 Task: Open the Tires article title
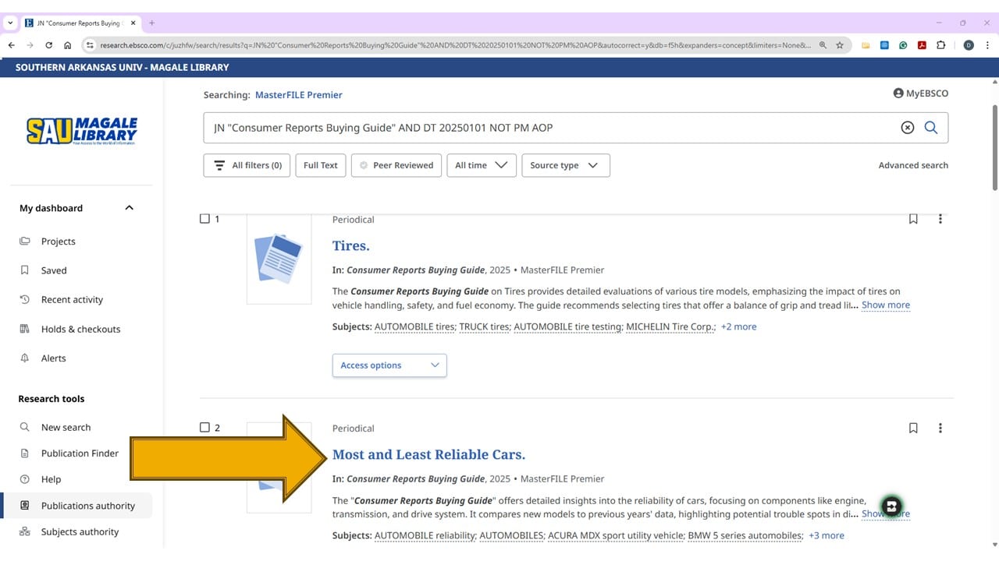click(351, 245)
